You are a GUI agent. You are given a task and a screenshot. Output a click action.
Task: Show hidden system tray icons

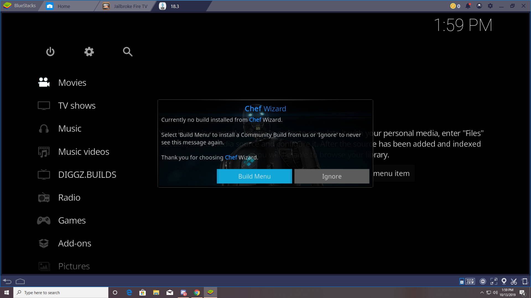pyautogui.click(x=482, y=292)
